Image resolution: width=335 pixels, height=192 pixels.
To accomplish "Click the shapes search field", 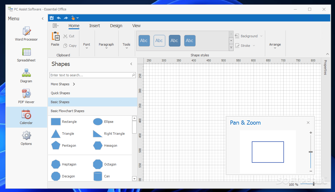I will pyautogui.click(x=89, y=75).
